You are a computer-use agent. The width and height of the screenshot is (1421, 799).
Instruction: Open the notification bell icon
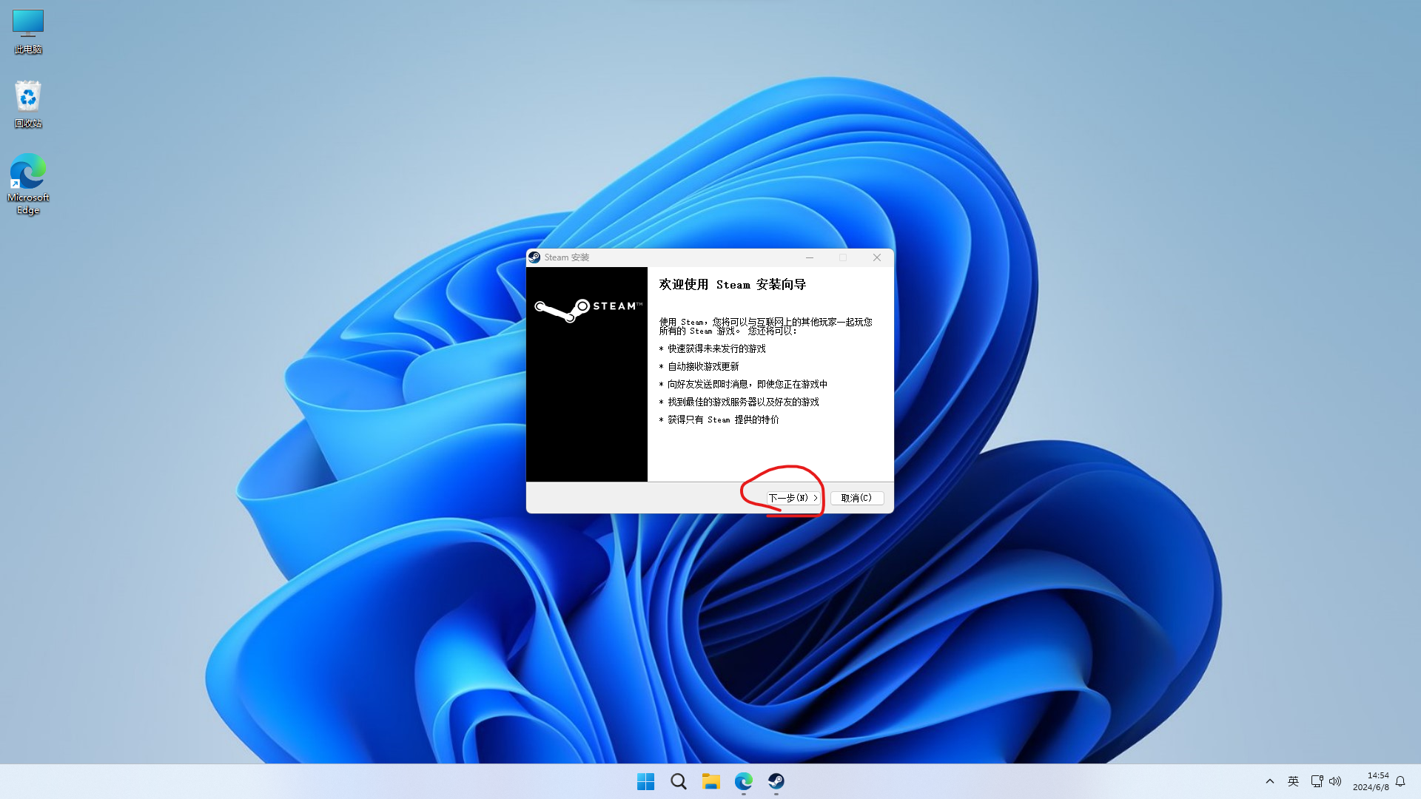1400,781
